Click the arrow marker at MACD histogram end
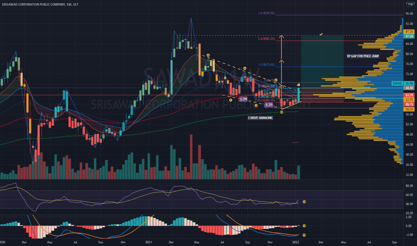 [304, 226]
